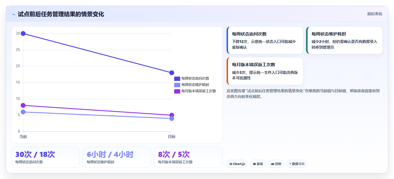Toggle the 每月版本错误返工次数 legend color box

pos(177,91)
